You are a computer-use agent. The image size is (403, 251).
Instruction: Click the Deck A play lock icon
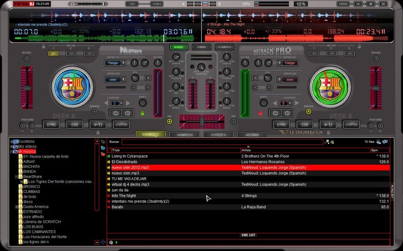98,132
